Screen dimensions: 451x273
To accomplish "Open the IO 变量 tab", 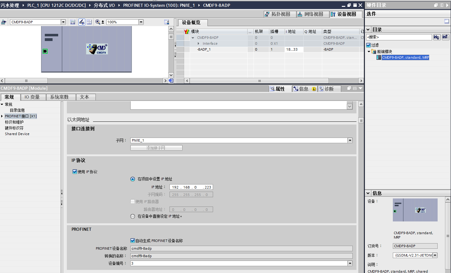I will [32, 97].
